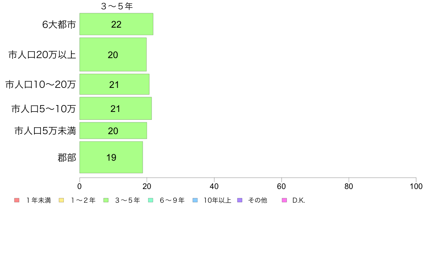
Task: Click the 10年以上 legend text
Action: click(x=217, y=201)
